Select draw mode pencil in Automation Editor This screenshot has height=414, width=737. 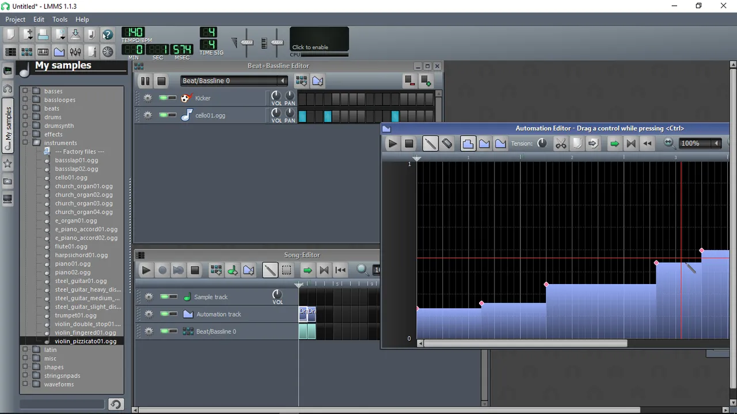[x=430, y=144]
